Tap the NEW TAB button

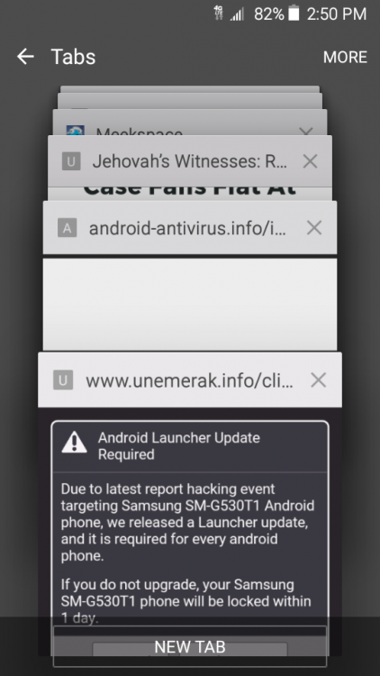(190, 646)
